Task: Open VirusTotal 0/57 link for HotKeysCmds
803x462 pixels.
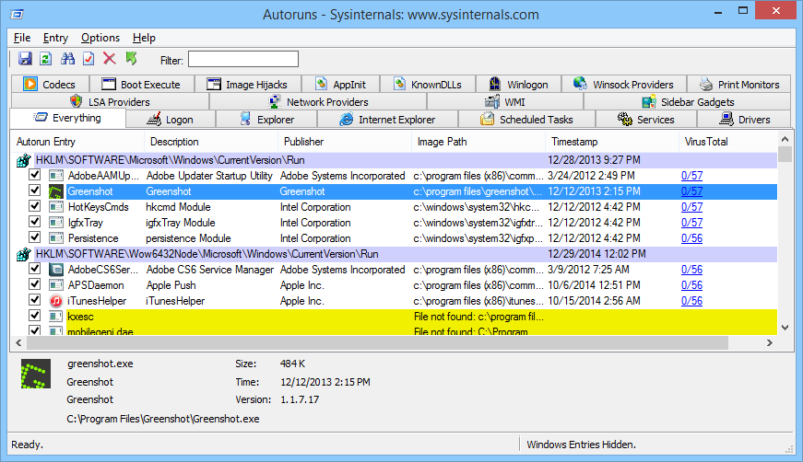Action: click(691, 207)
